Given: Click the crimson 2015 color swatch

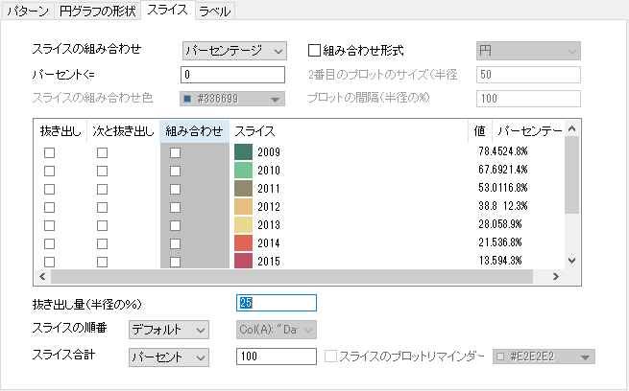Looking at the screenshot, I should pyautogui.click(x=243, y=261).
